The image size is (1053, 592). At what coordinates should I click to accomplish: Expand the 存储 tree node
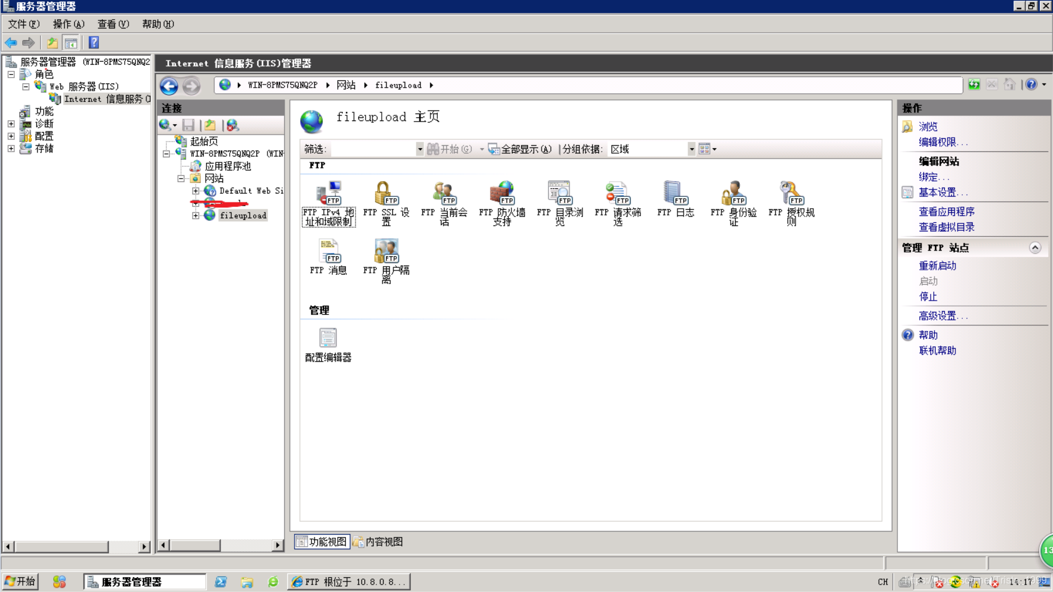point(11,148)
